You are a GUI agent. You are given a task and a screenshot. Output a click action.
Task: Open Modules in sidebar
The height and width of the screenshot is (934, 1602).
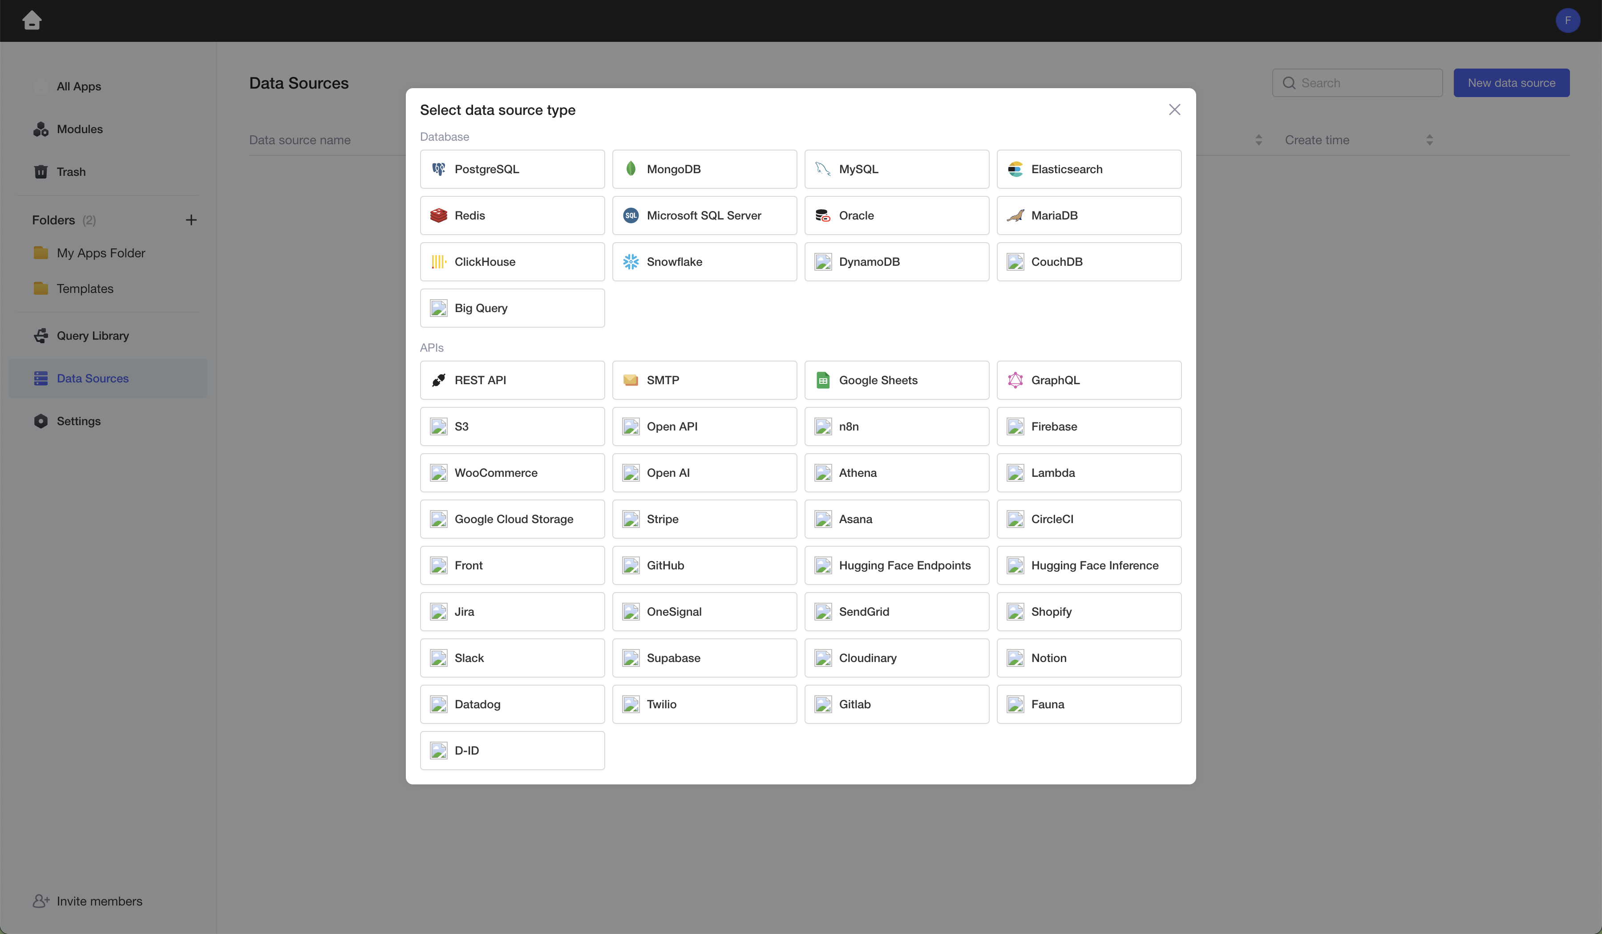tap(80, 129)
